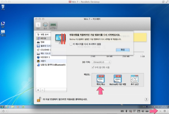
Task: Open the Recycle Bin on Windows desktop
Action: pyautogui.click(x=3, y=7)
